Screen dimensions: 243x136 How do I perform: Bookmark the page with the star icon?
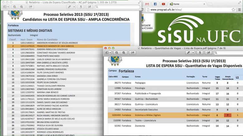point(233,10)
